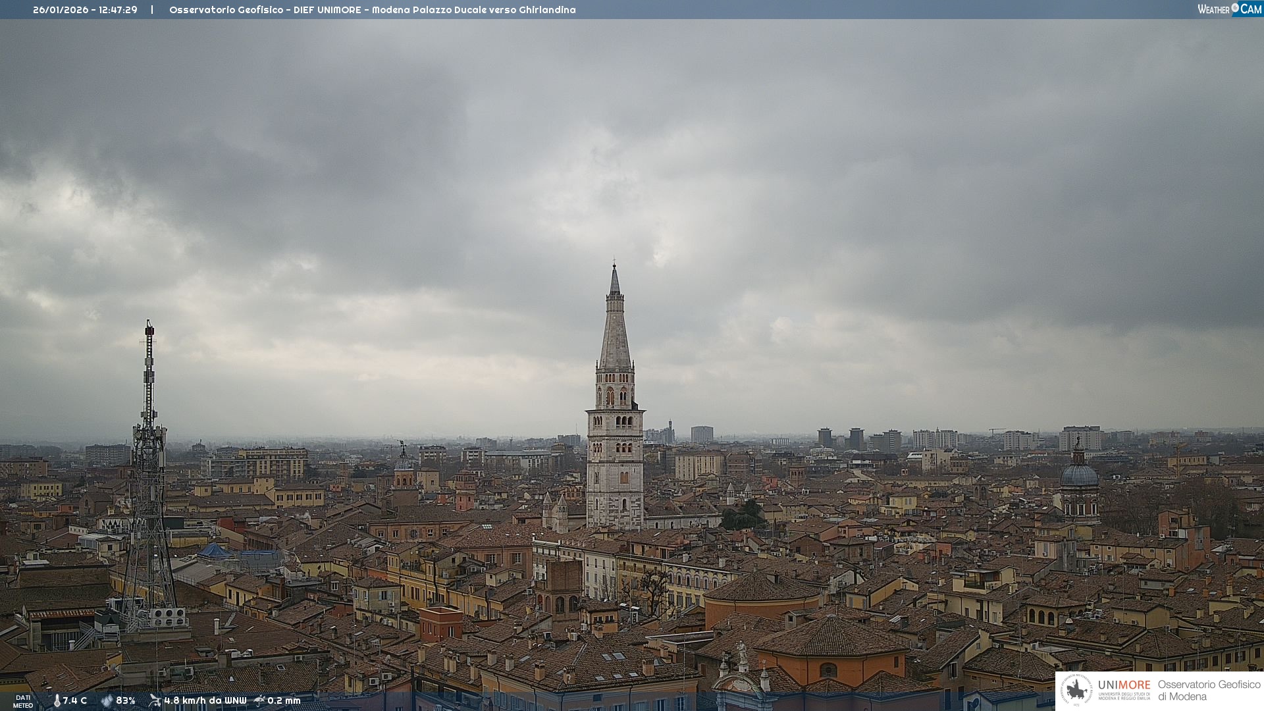Click the blue church dome on the right

[x=1079, y=474]
